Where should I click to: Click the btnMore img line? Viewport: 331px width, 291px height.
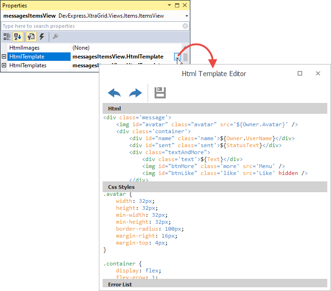click(x=214, y=166)
